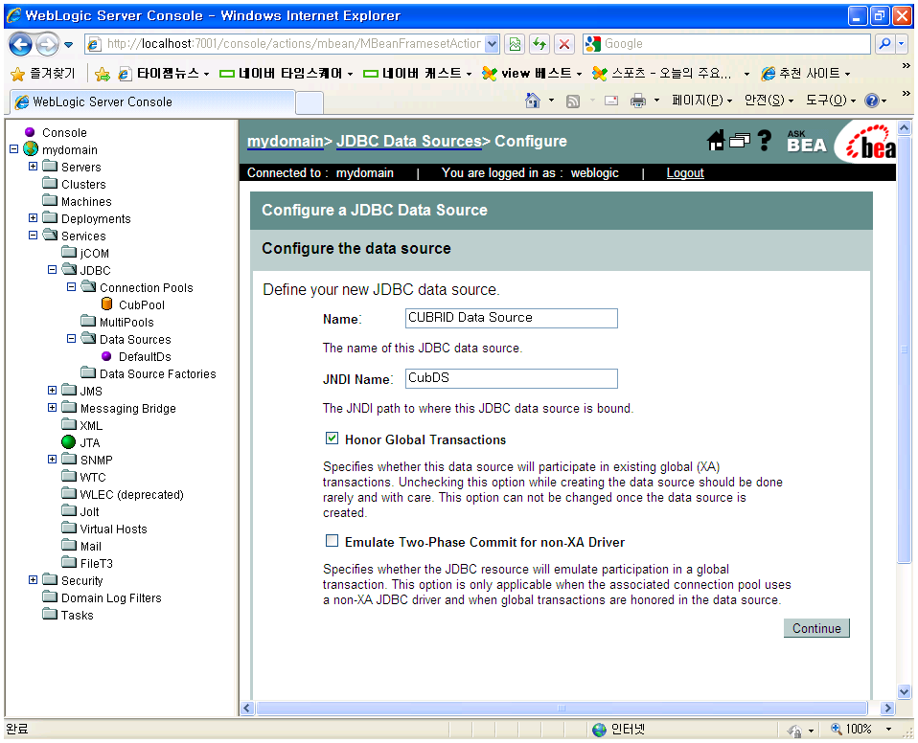Click the zoom level magnifier icon
The width and height of the screenshot is (918, 743).
(x=836, y=729)
